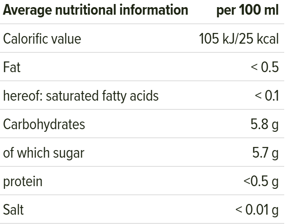The width and height of the screenshot is (286, 224).
Task: Click the carbohydrates value "5.8 g"
Action: tap(265, 124)
